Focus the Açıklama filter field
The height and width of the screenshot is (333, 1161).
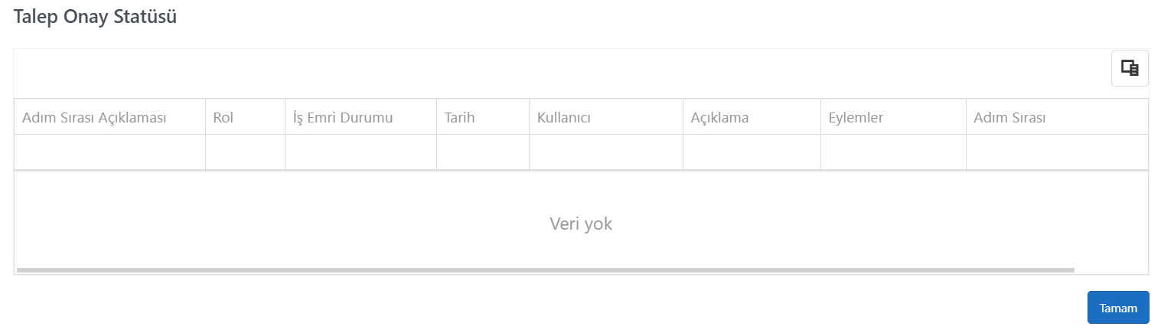click(752, 152)
